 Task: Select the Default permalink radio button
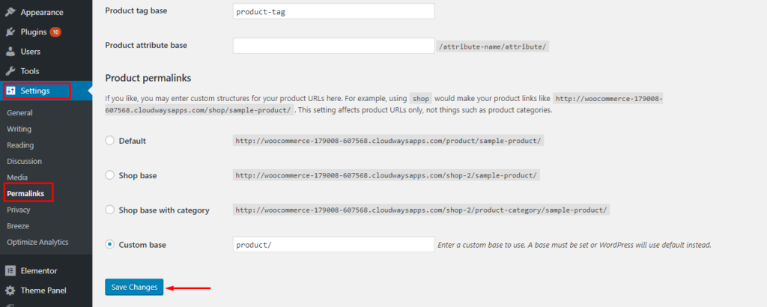click(x=110, y=141)
